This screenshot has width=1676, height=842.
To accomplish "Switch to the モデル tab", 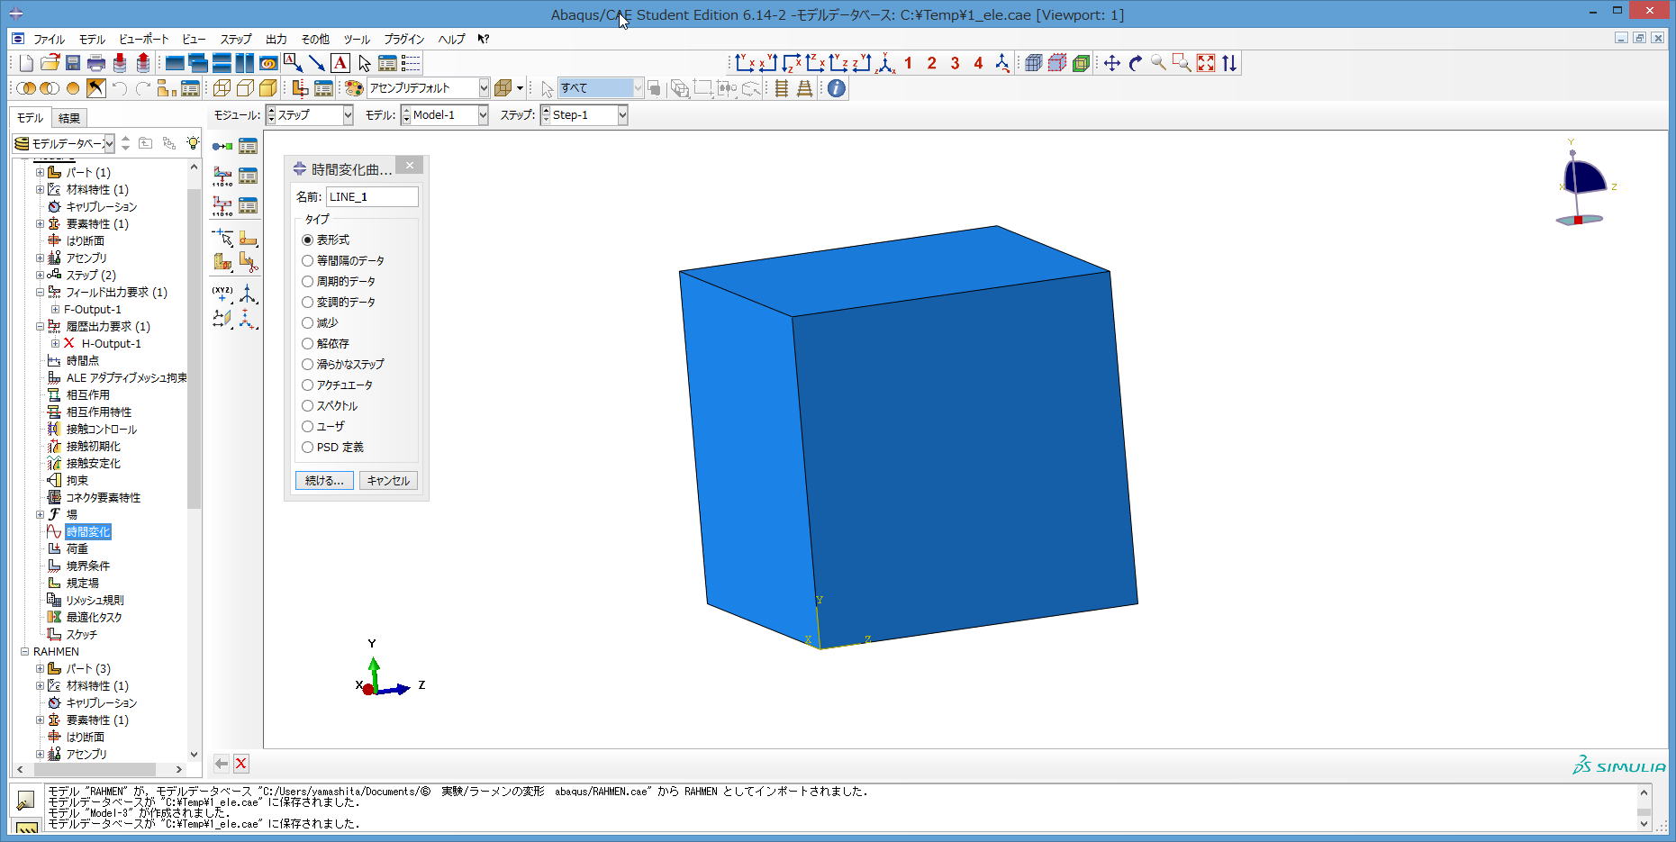I will (x=31, y=118).
